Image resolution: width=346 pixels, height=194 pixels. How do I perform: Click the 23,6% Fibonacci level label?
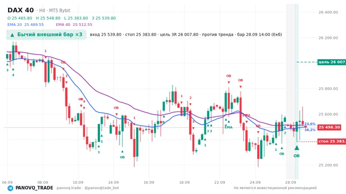[310, 124]
